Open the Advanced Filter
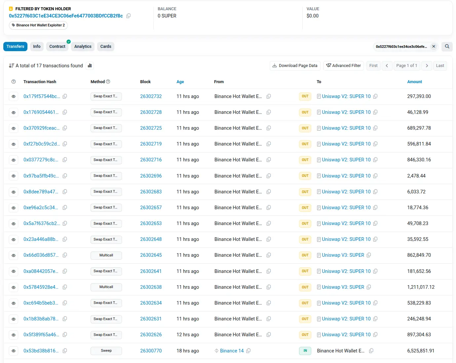The image size is (456, 363). tap(344, 66)
